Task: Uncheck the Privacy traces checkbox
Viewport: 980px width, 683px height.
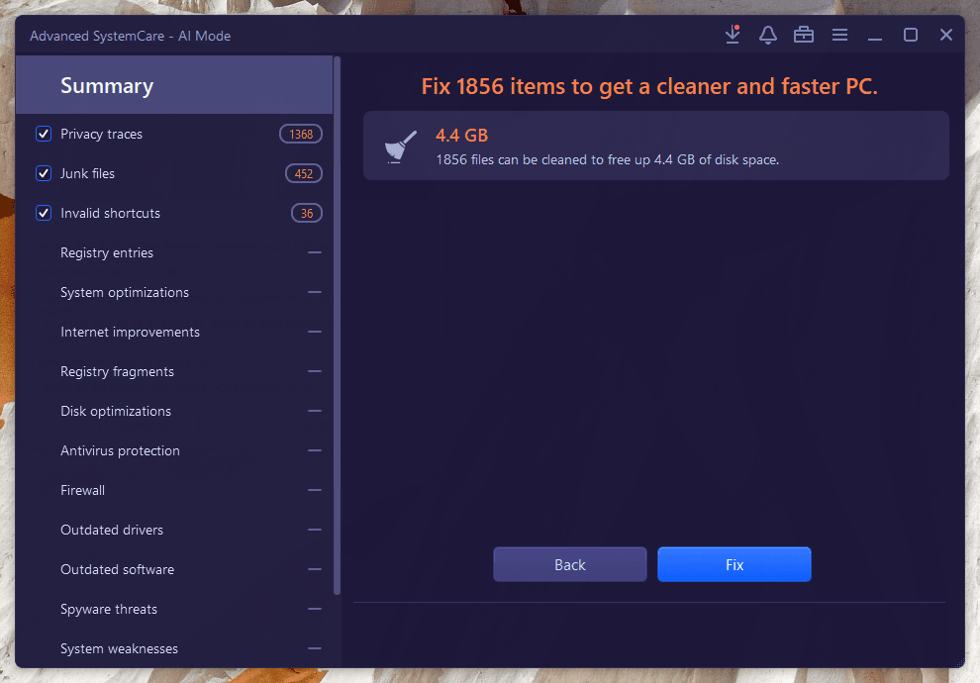Action: (44, 134)
